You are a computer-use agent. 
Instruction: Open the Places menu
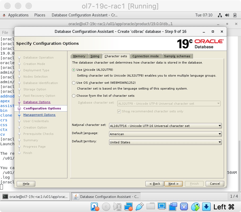pyautogui.click(x=40, y=15)
